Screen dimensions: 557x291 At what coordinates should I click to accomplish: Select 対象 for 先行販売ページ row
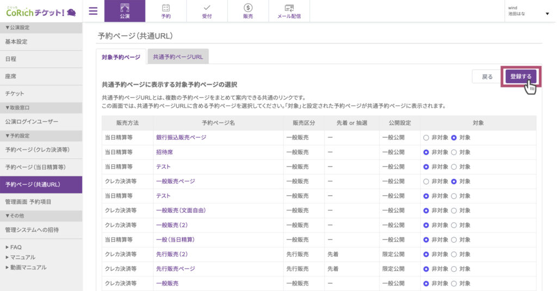(x=454, y=269)
